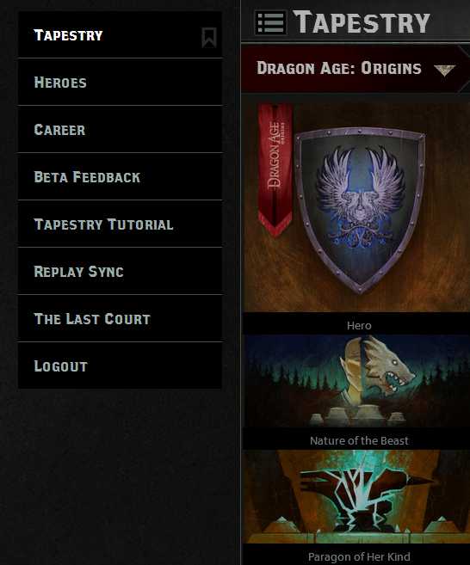
Task: Click the Hero tile label
Action: pyautogui.click(x=359, y=326)
